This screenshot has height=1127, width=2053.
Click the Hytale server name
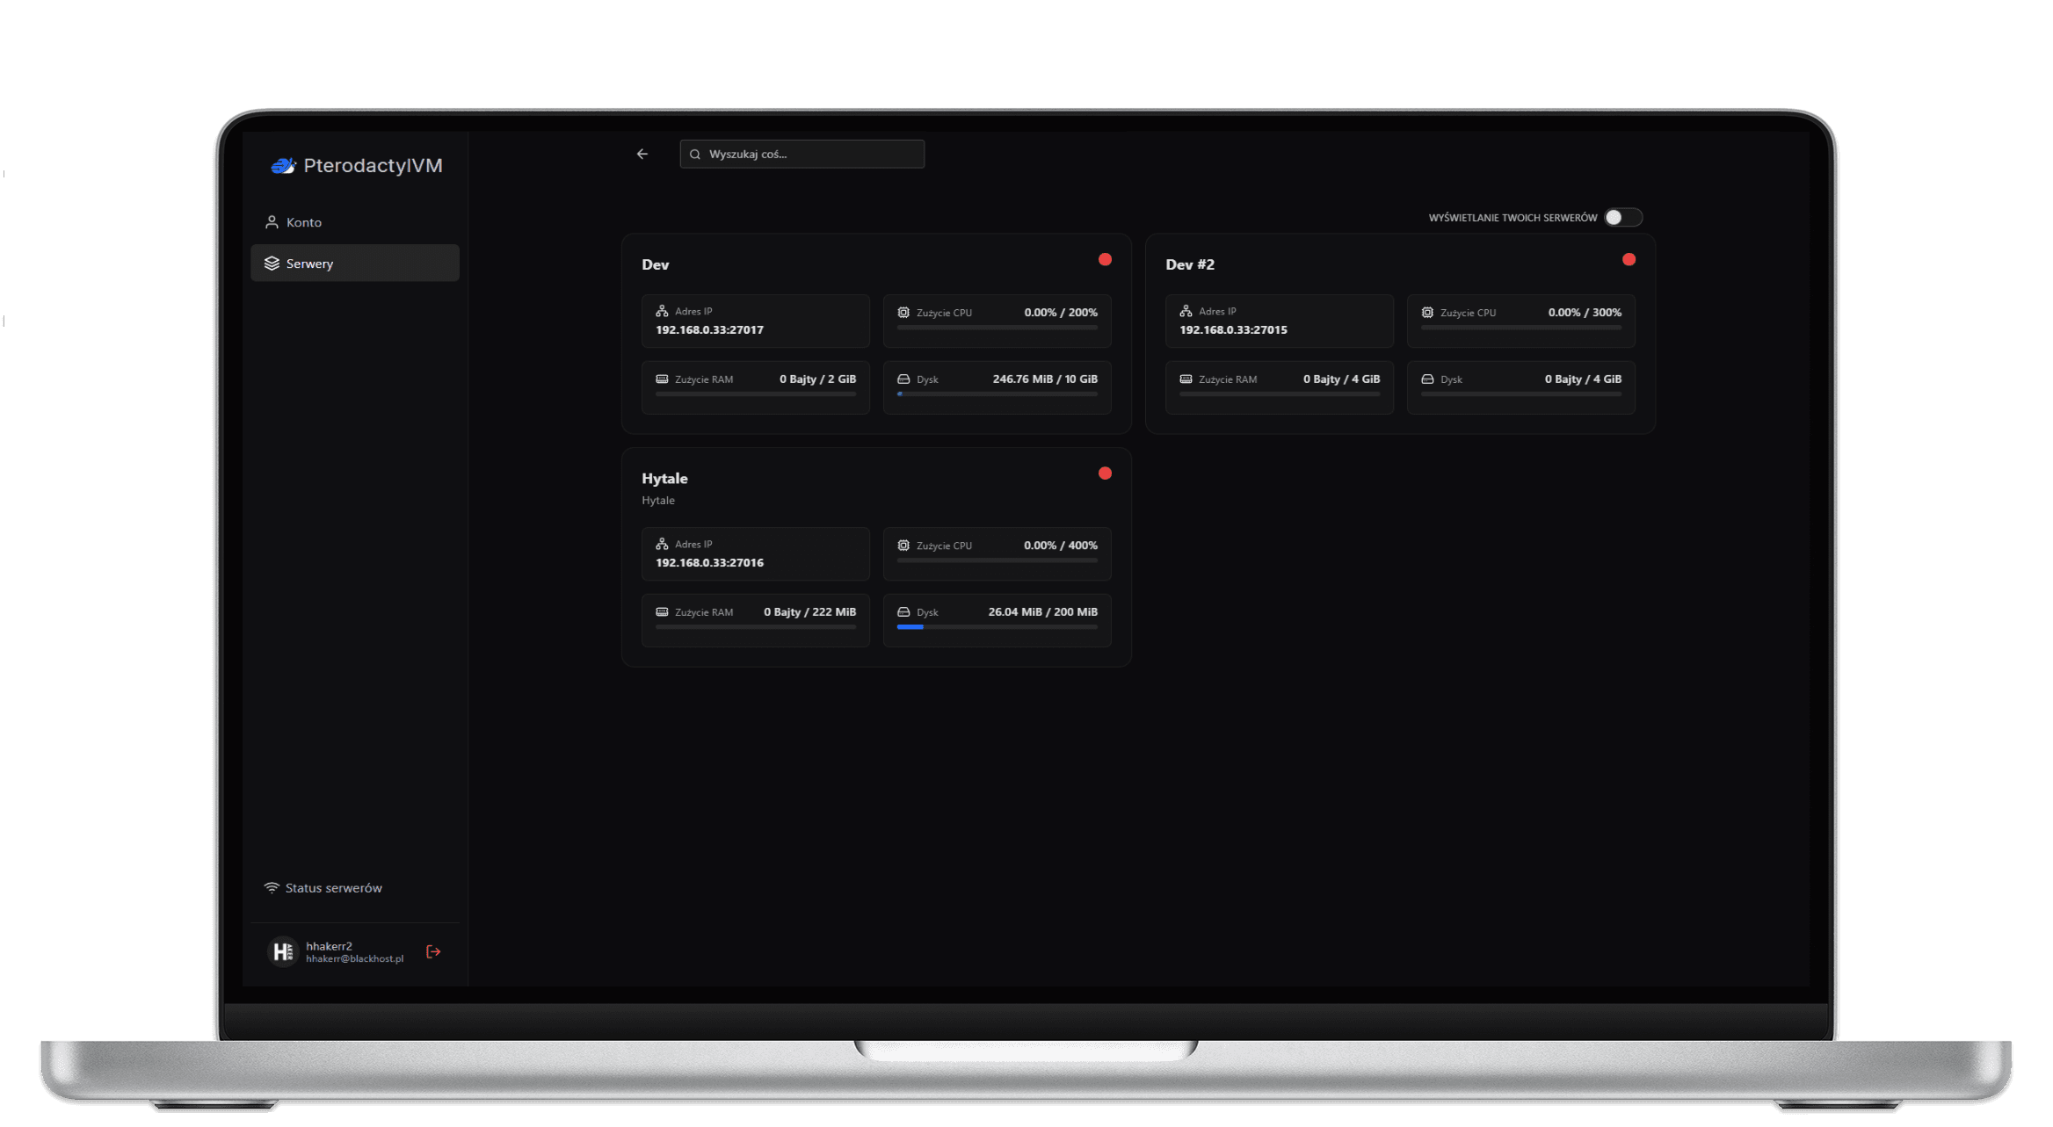[664, 479]
